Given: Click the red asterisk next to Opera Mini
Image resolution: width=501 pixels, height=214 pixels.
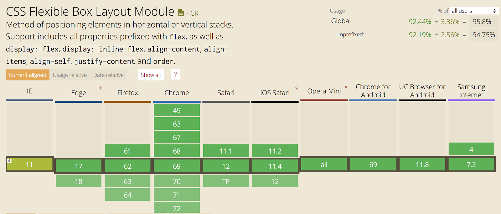Looking at the screenshot, I should click(346, 87).
